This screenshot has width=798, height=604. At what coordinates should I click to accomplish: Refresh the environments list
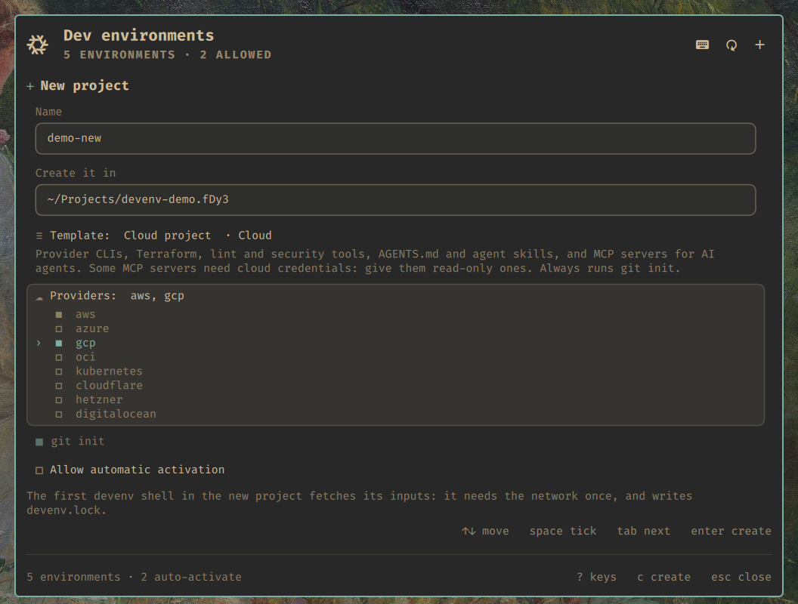[x=731, y=45]
